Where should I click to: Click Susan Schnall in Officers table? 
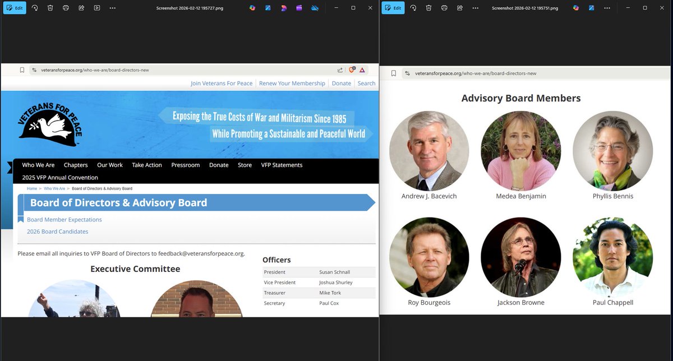(334, 272)
